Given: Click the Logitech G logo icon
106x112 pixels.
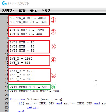Looking at the screenshot, I should pos(4,4).
